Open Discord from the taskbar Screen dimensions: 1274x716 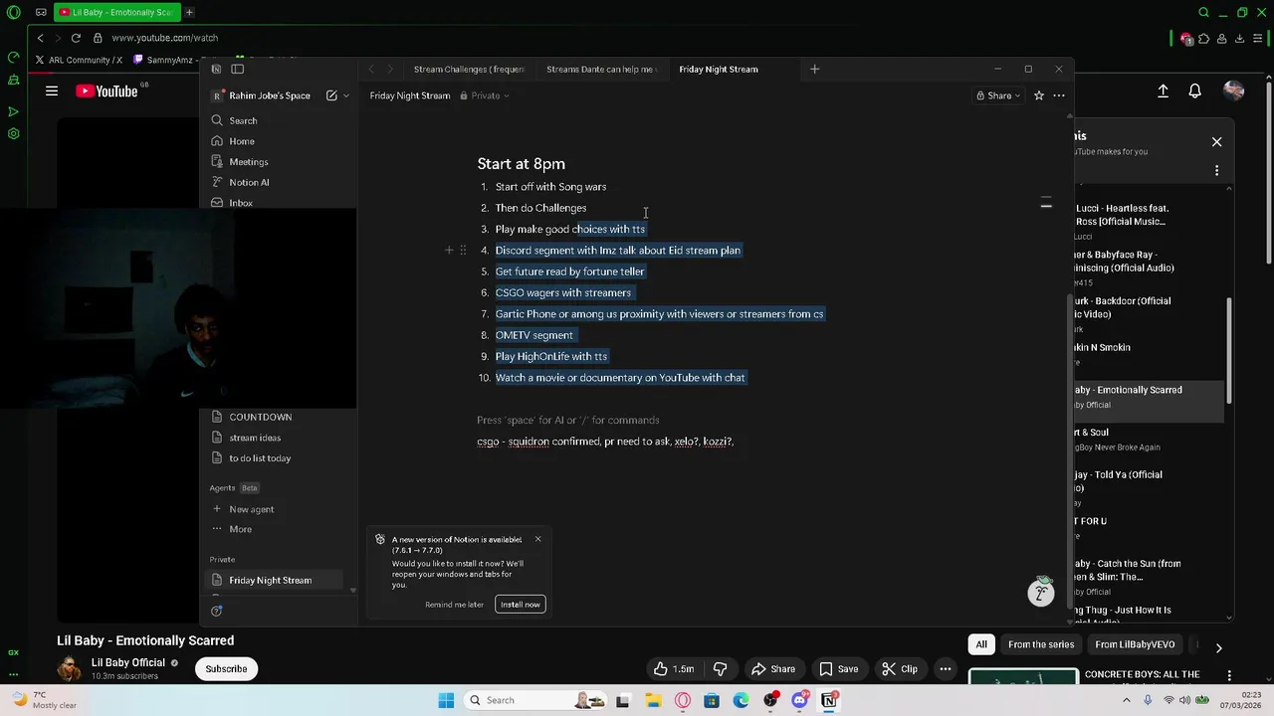(799, 700)
